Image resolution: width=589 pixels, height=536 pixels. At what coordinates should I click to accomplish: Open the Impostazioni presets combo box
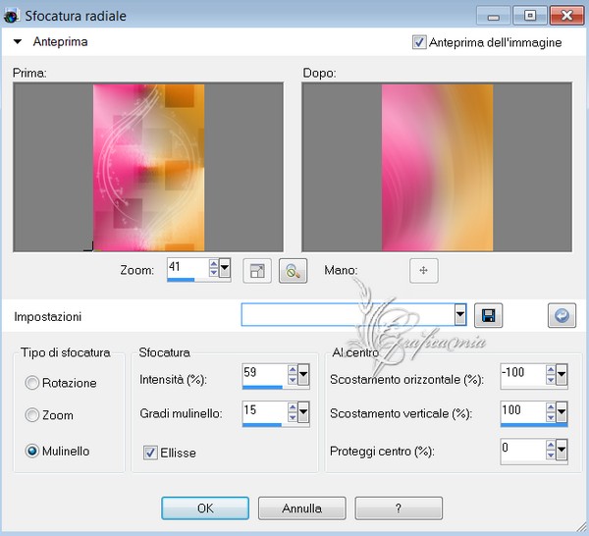[460, 315]
